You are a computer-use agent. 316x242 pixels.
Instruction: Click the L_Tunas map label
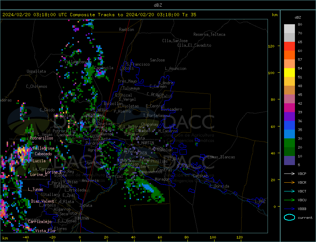tap(35, 189)
